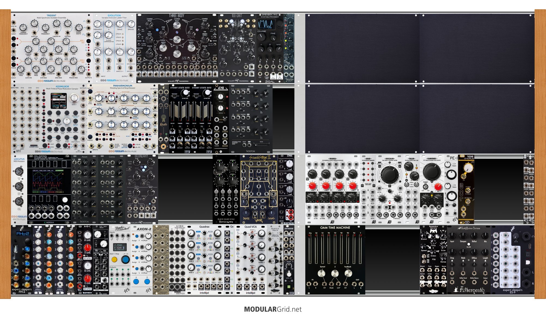The image size is (546, 315).
Task: Click the Assimil8or waveform display
Action: 59,100
